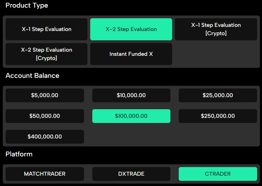The height and width of the screenshot is (186, 262).
Task: Click the $100,000.00 balance button
Action: coord(131,116)
